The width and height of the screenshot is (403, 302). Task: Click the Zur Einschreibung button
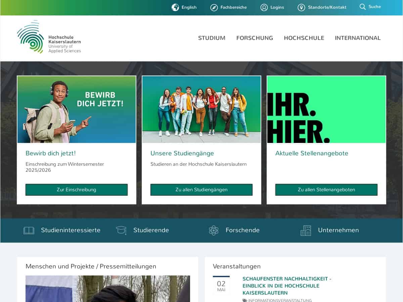tap(77, 190)
